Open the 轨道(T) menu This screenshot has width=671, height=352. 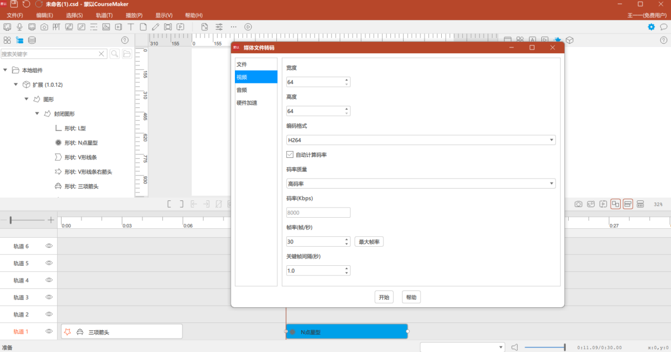tap(104, 15)
